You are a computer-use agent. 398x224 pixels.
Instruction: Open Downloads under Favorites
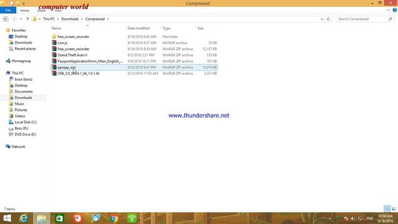pyautogui.click(x=23, y=42)
